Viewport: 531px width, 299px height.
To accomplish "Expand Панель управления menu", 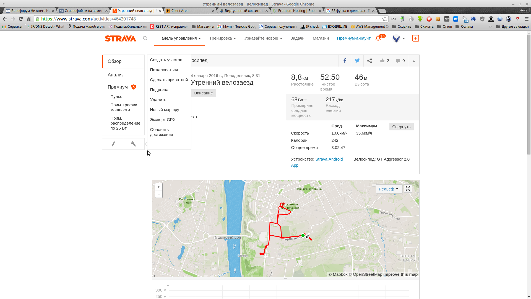I will click(x=179, y=38).
